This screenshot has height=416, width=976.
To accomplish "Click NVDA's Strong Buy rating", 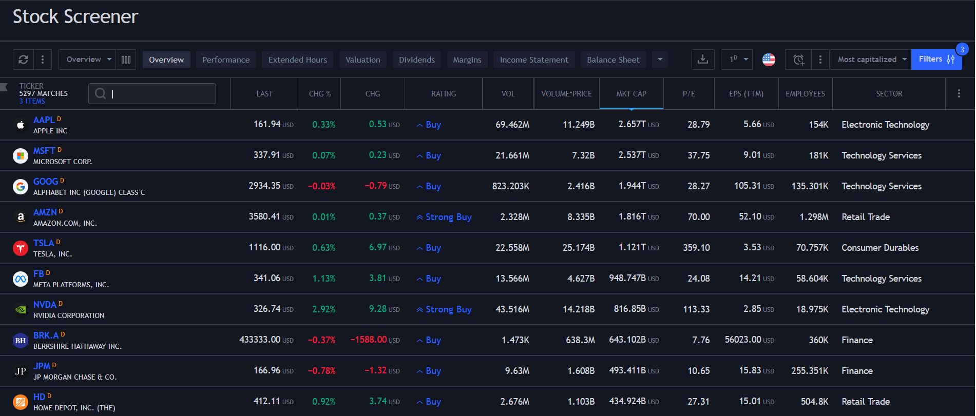I will [x=444, y=309].
